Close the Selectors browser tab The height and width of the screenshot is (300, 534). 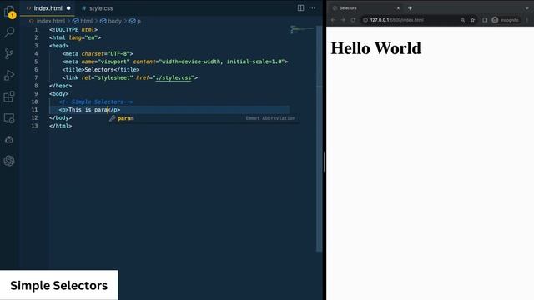click(398, 8)
